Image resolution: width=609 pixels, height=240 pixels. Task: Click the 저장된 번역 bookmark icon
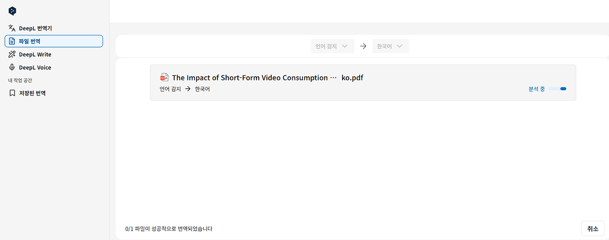pos(12,93)
